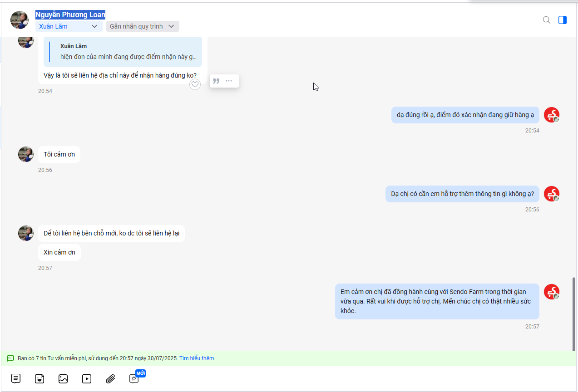This screenshot has width=578, height=392.
Task: Click the heart reaction on the message
Action: (195, 84)
